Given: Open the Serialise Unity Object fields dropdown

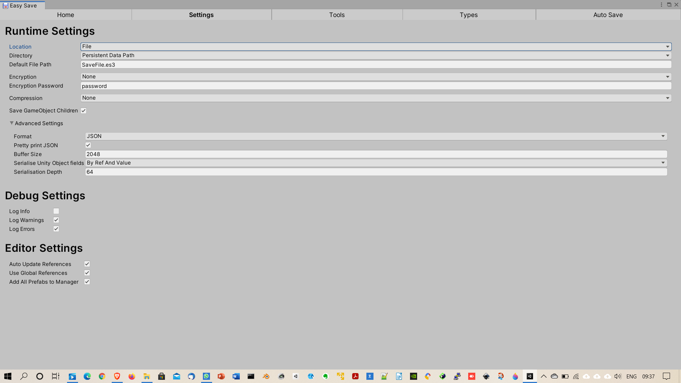Looking at the screenshot, I should [376, 163].
